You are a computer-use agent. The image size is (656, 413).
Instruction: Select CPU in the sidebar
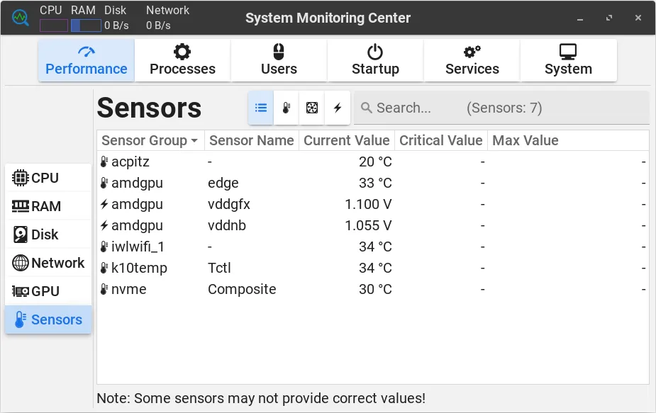pos(48,178)
